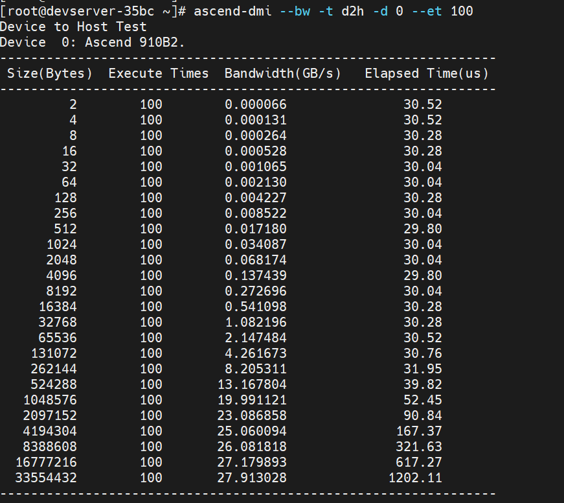Click bandwidth value 2.147484
Screen dimensions: 564x503
[256, 338]
